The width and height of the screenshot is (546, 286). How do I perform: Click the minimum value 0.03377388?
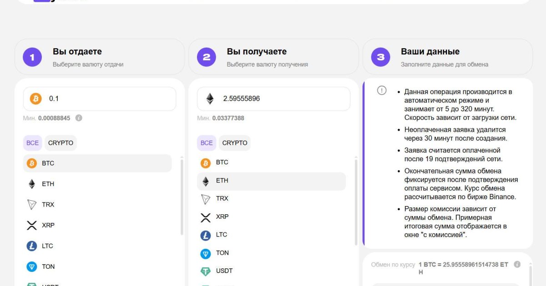pos(228,118)
